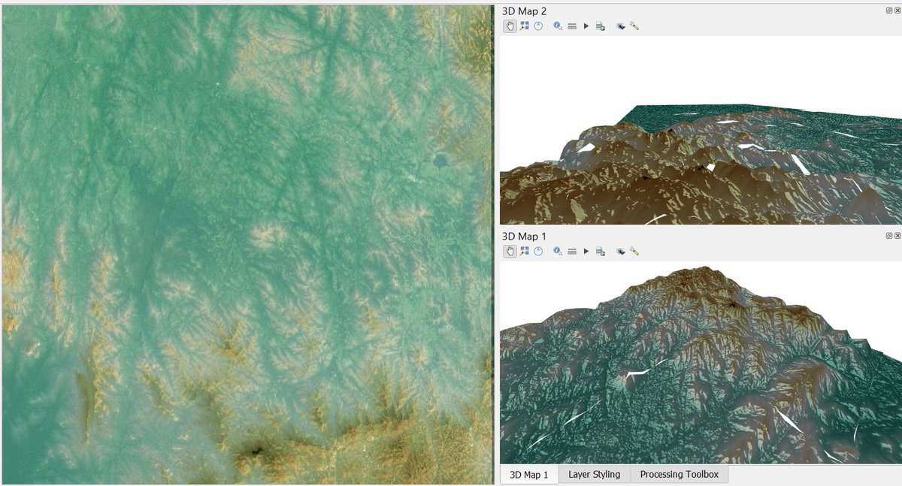Select the camera control hand tool in 3D Map 1
The width and height of the screenshot is (902, 486).
tap(510, 251)
